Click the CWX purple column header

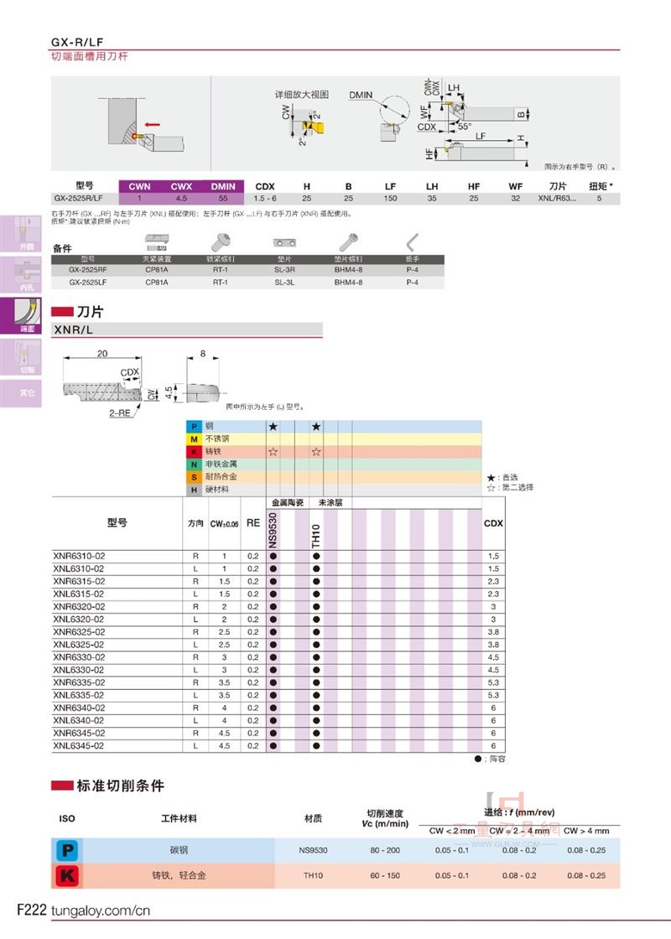click(x=181, y=186)
